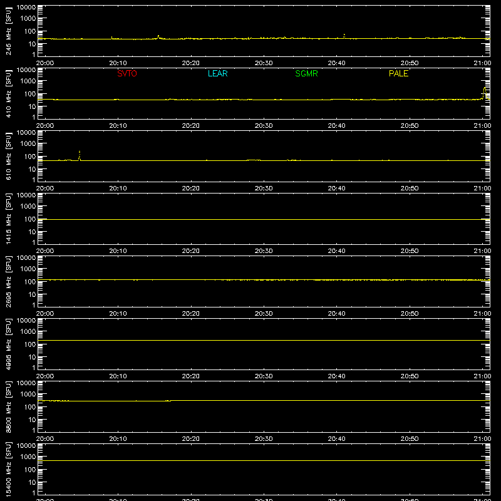
Task: Click the 10000 tick on the 245 MHz axis
Action: pyautogui.click(x=26, y=8)
